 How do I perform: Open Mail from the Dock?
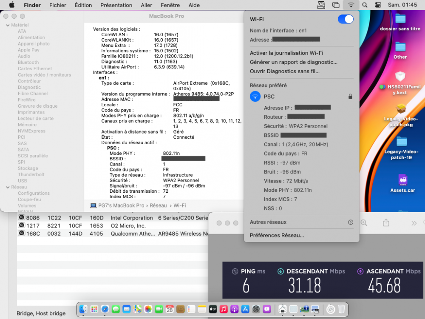[127, 309]
